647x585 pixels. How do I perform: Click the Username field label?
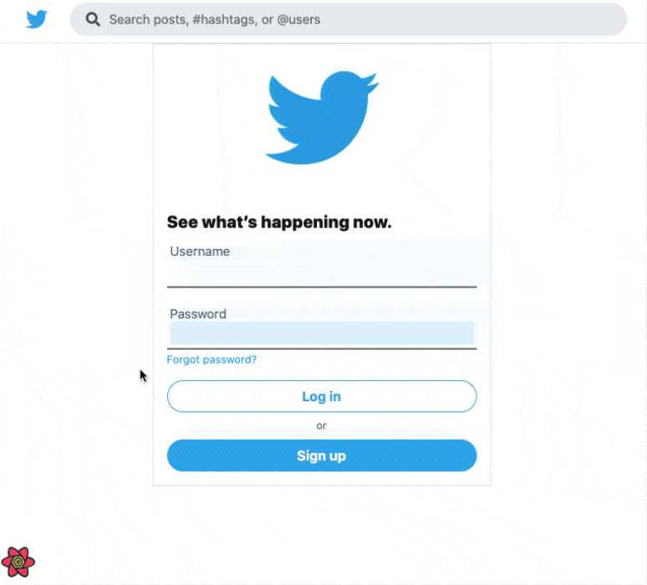click(x=200, y=251)
